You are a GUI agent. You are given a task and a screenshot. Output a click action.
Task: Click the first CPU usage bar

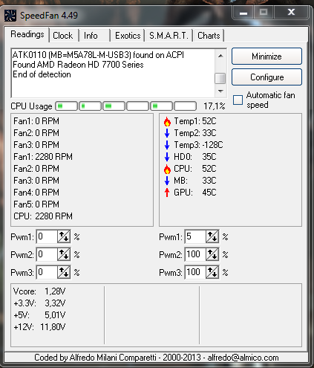66,106
